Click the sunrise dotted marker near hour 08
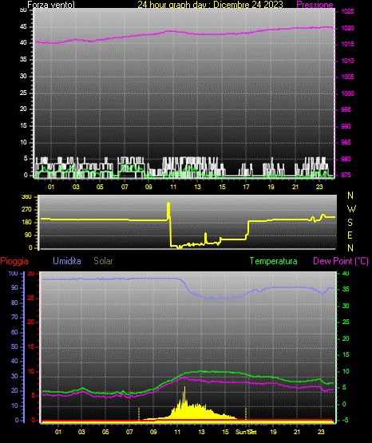The width and height of the screenshot is (372, 443). click(139, 414)
